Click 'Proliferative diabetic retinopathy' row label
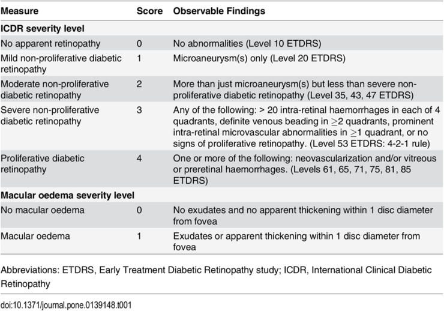 (43, 163)
